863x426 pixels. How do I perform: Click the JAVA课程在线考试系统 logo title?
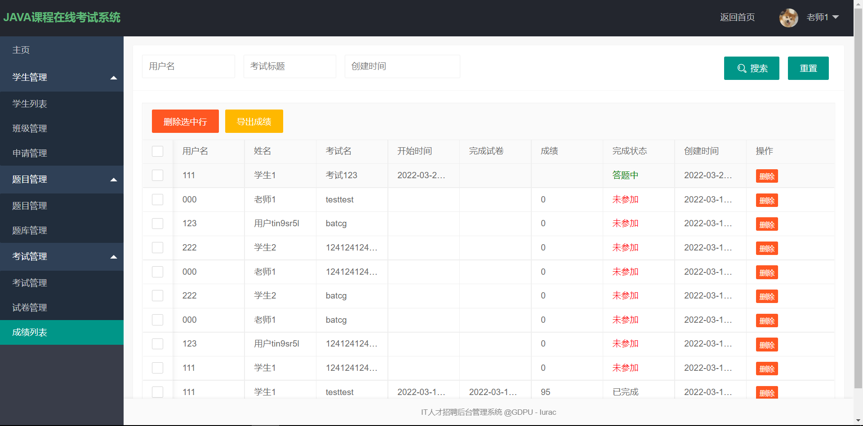62,18
